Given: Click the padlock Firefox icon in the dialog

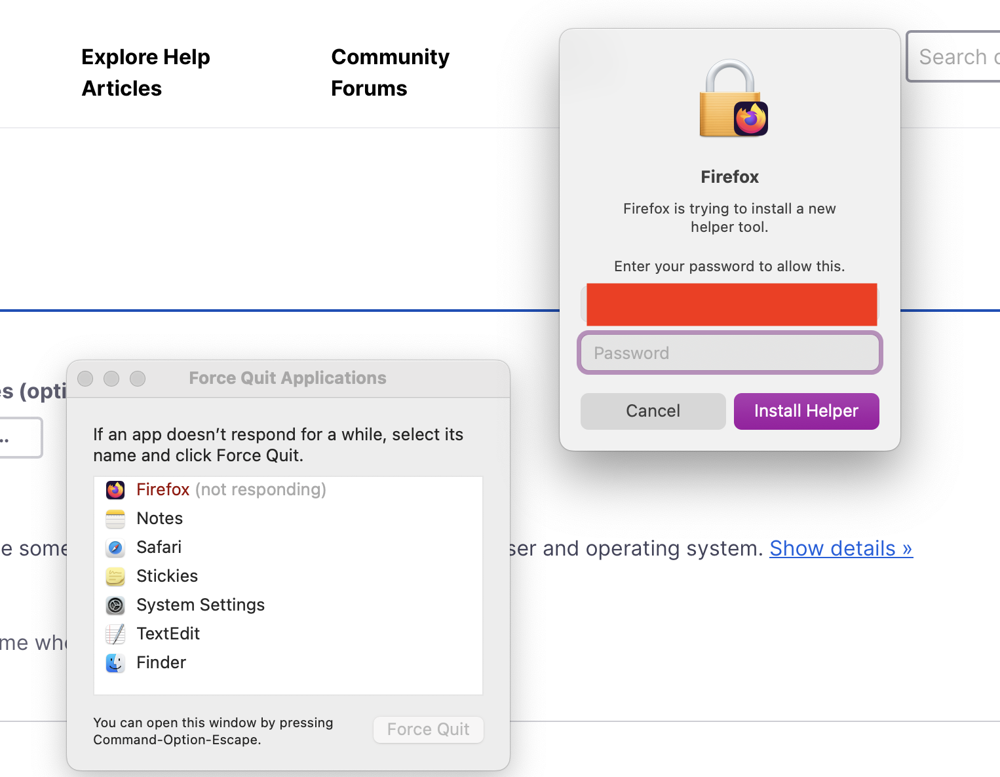Looking at the screenshot, I should pyautogui.click(x=733, y=98).
